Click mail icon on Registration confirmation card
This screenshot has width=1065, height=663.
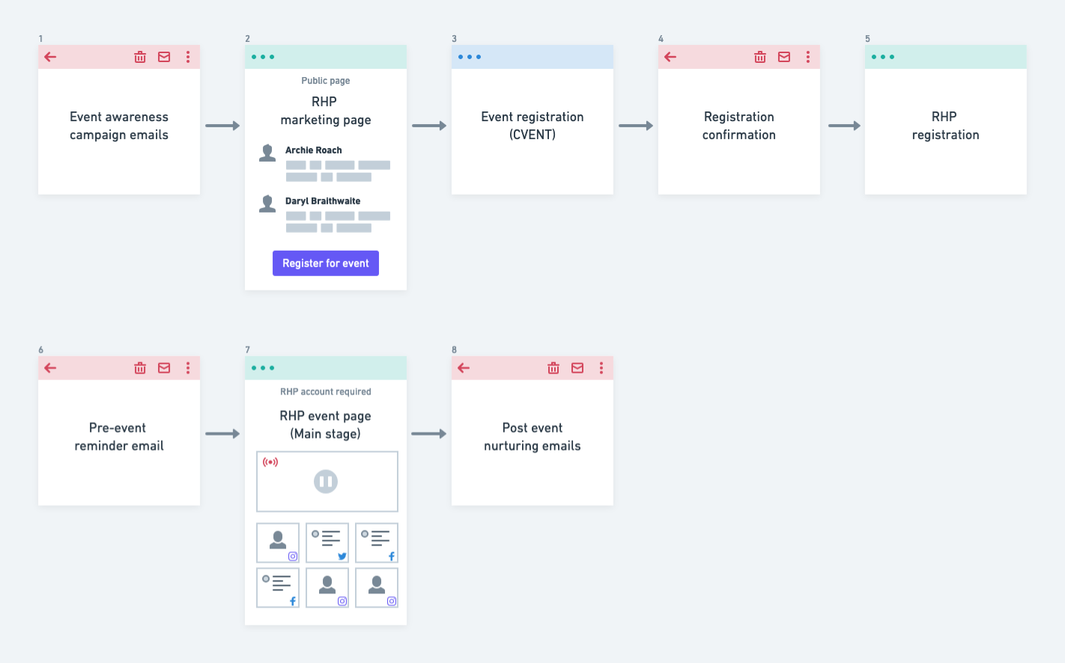(x=784, y=57)
